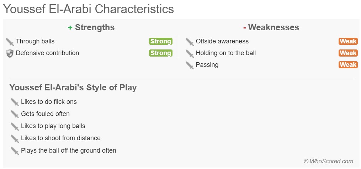Click the Weaknesses heading
This screenshot has height=169, width=361.
pos(271,27)
